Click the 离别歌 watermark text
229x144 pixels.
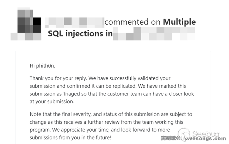tap(168, 138)
